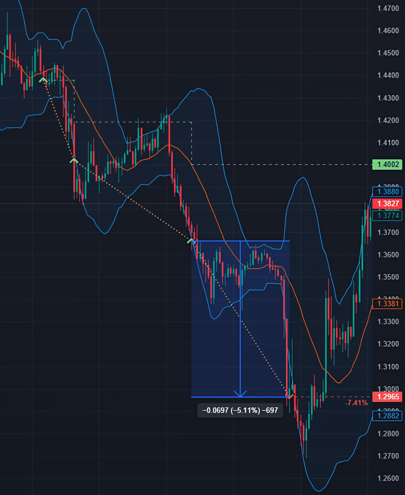Pick the 1.3500 price axis label

coord(388,277)
